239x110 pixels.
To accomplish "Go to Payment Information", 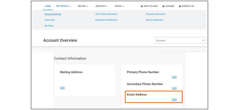I will pyautogui.click(x=156, y=14).
